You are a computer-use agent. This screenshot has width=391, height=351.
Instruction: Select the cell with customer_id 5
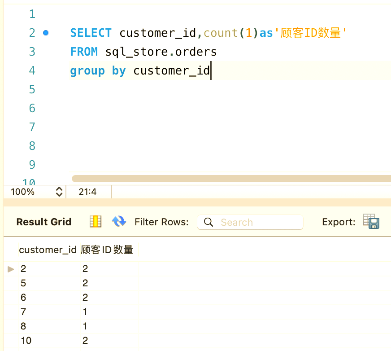(49, 283)
